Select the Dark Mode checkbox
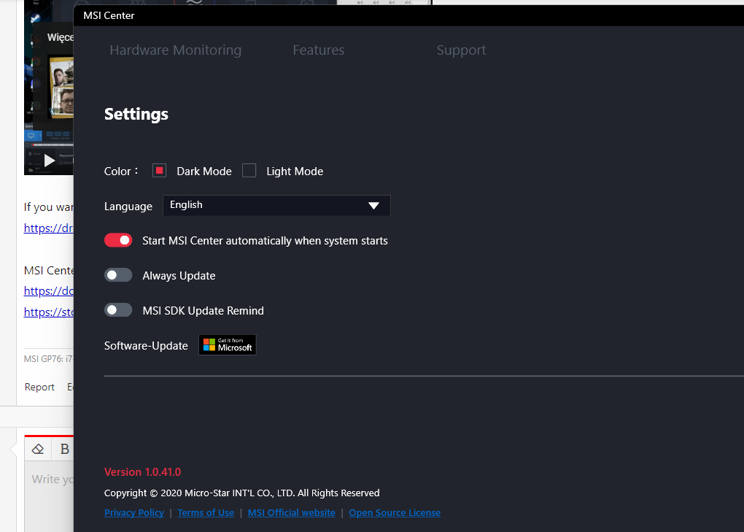 coord(160,170)
